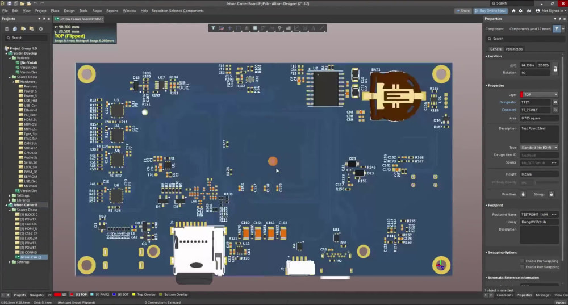This screenshot has width=568, height=305.
Task: Open the Layer TOP dropdown
Action: (539, 94)
